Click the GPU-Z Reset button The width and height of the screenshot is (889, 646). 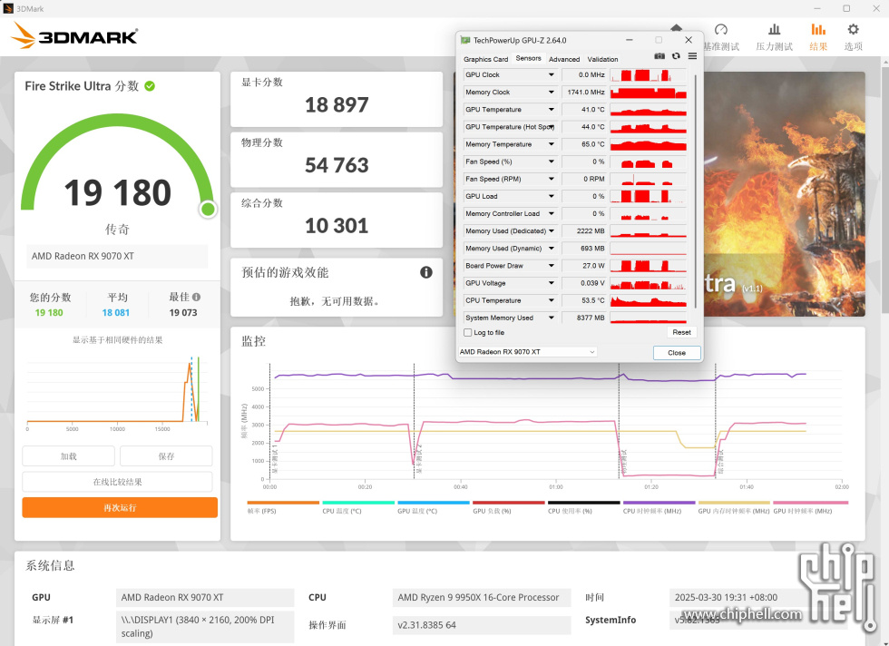tap(681, 332)
